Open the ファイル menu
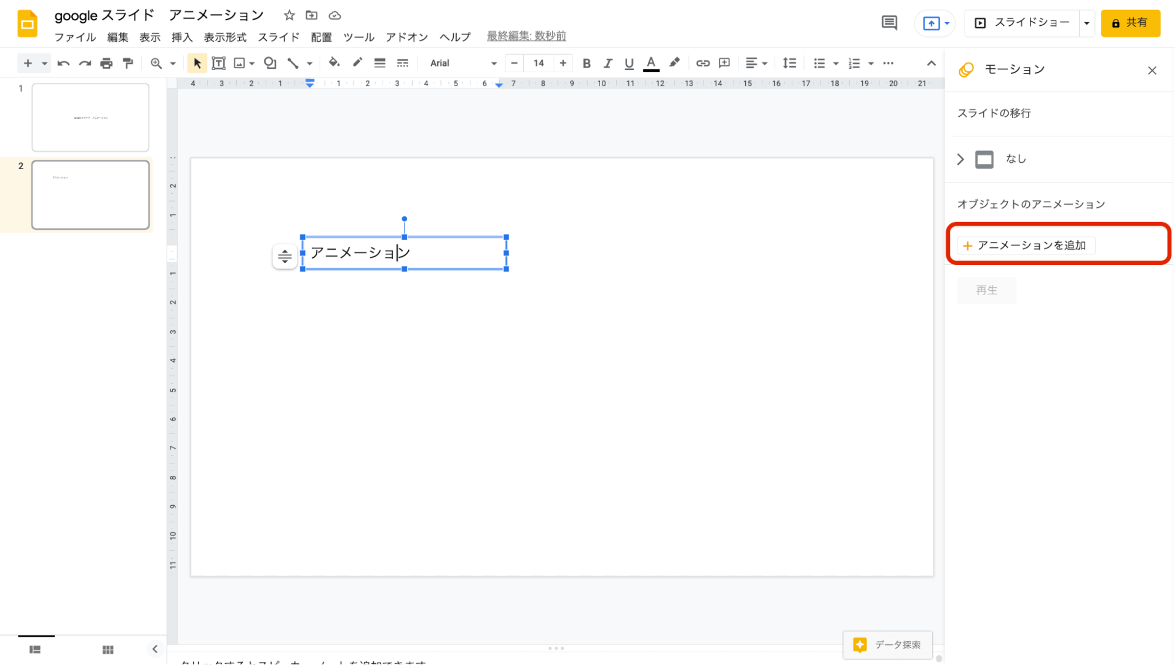This screenshot has height=665, width=1175. click(75, 37)
